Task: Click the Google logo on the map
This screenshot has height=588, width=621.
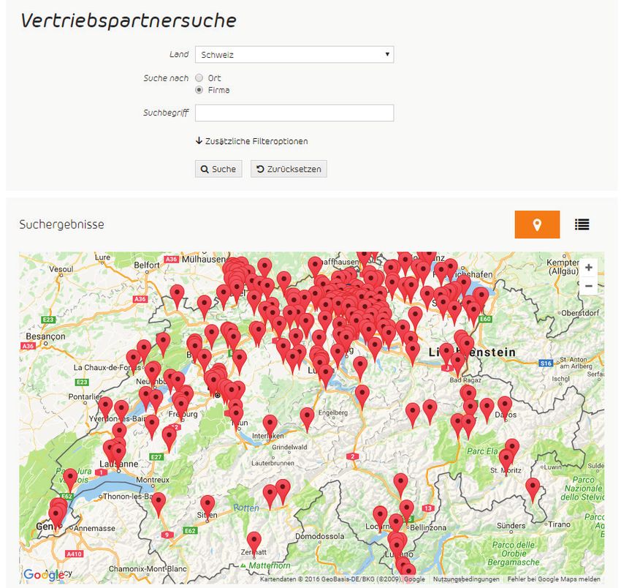Action: click(x=42, y=575)
